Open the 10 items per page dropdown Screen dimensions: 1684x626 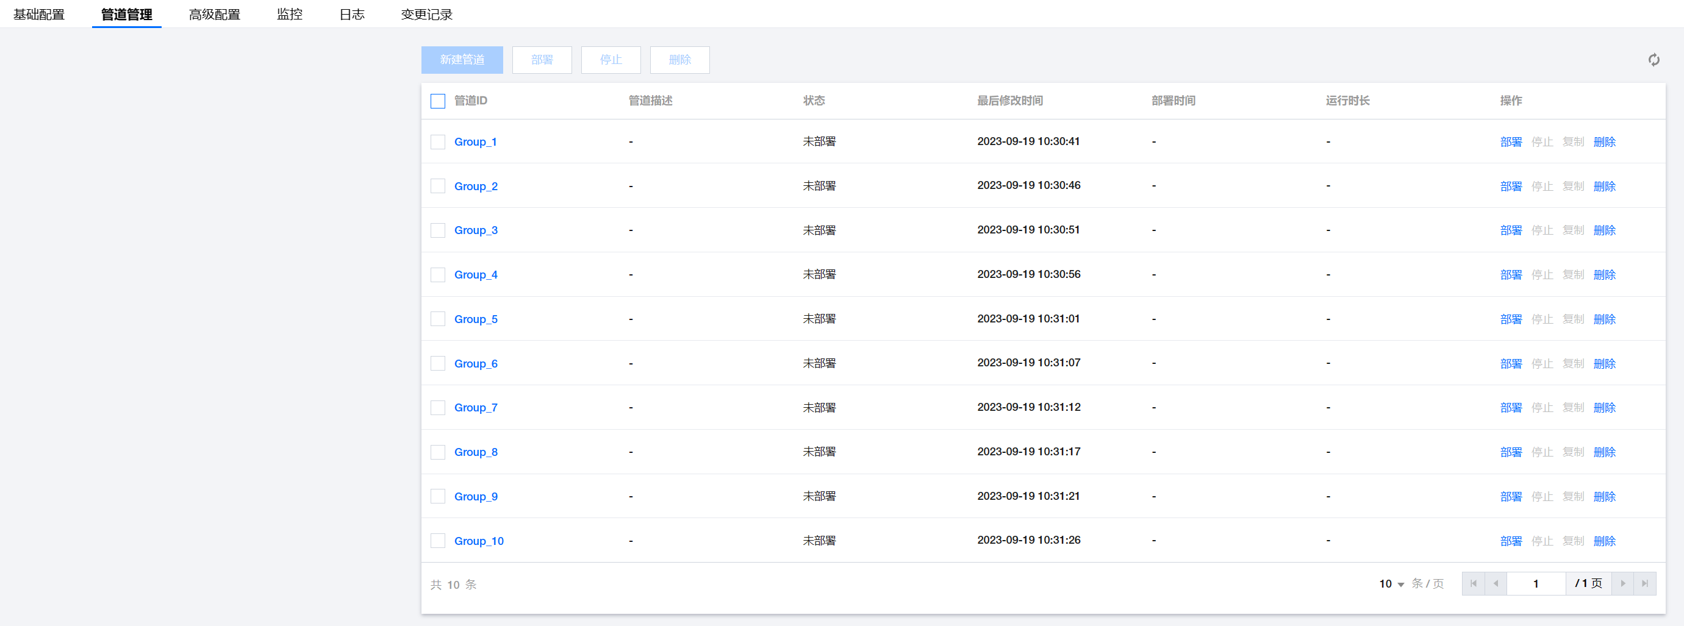(1392, 584)
